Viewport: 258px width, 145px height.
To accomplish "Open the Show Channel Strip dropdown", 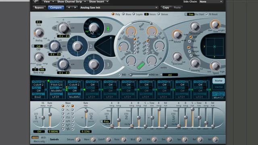I will [71, 2].
